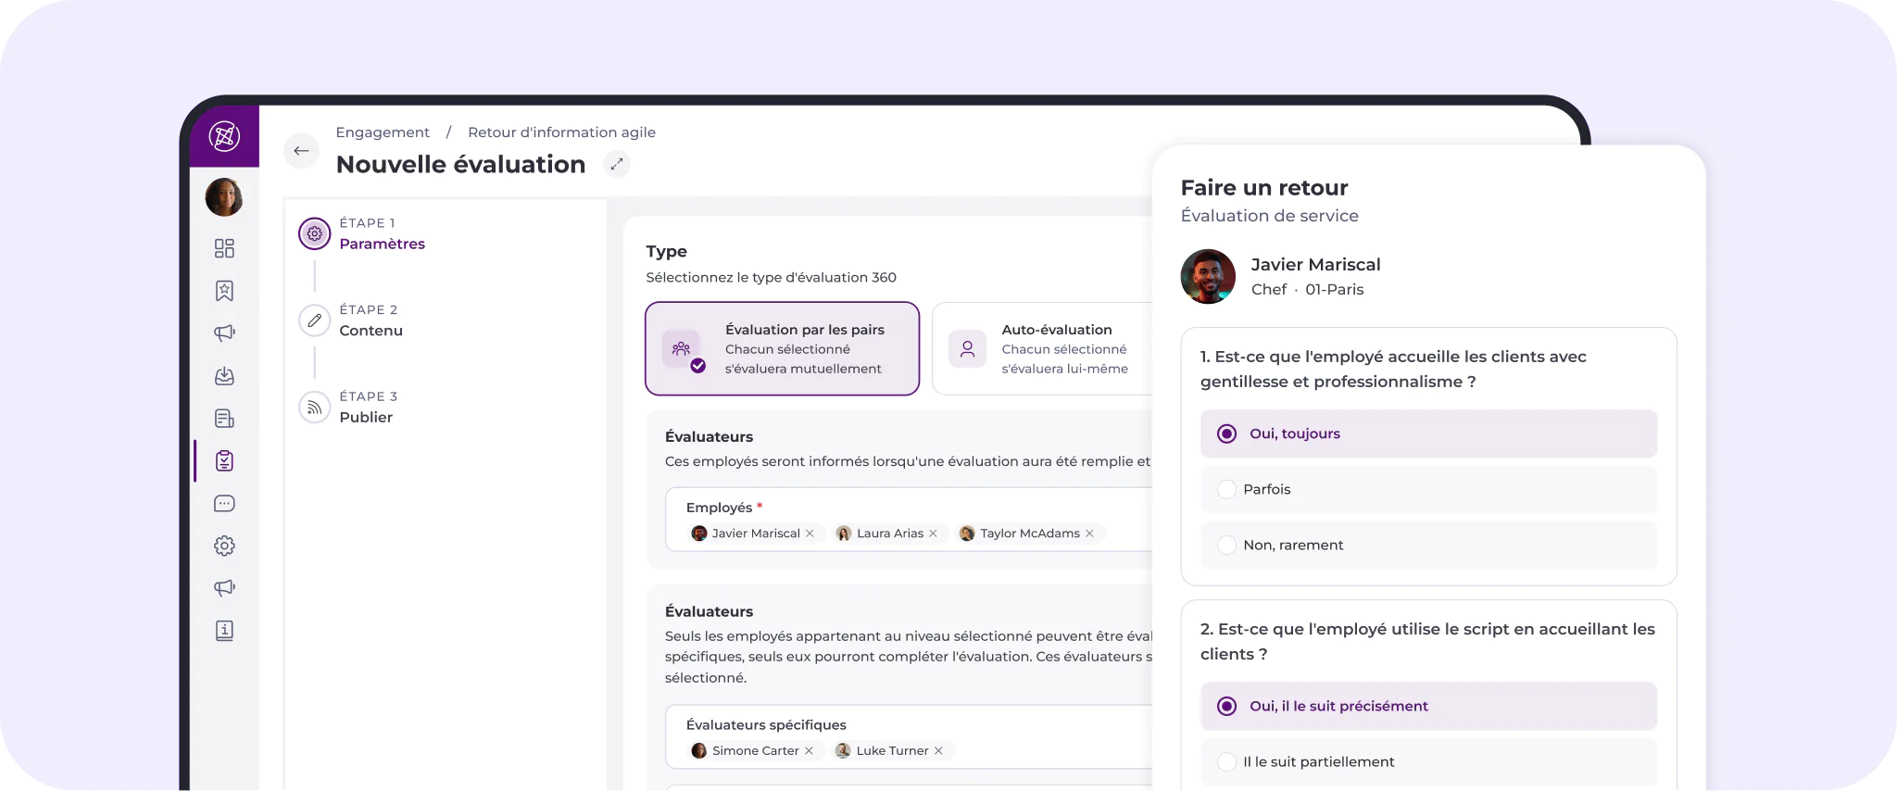Click the starred bookmark sidebar icon

tap(224, 291)
